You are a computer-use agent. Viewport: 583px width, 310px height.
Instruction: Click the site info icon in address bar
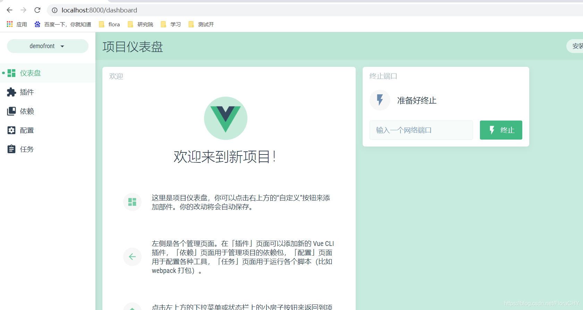click(x=54, y=10)
